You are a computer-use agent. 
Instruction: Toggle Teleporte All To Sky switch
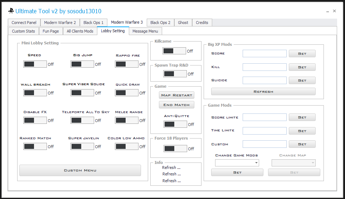click(x=82, y=120)
